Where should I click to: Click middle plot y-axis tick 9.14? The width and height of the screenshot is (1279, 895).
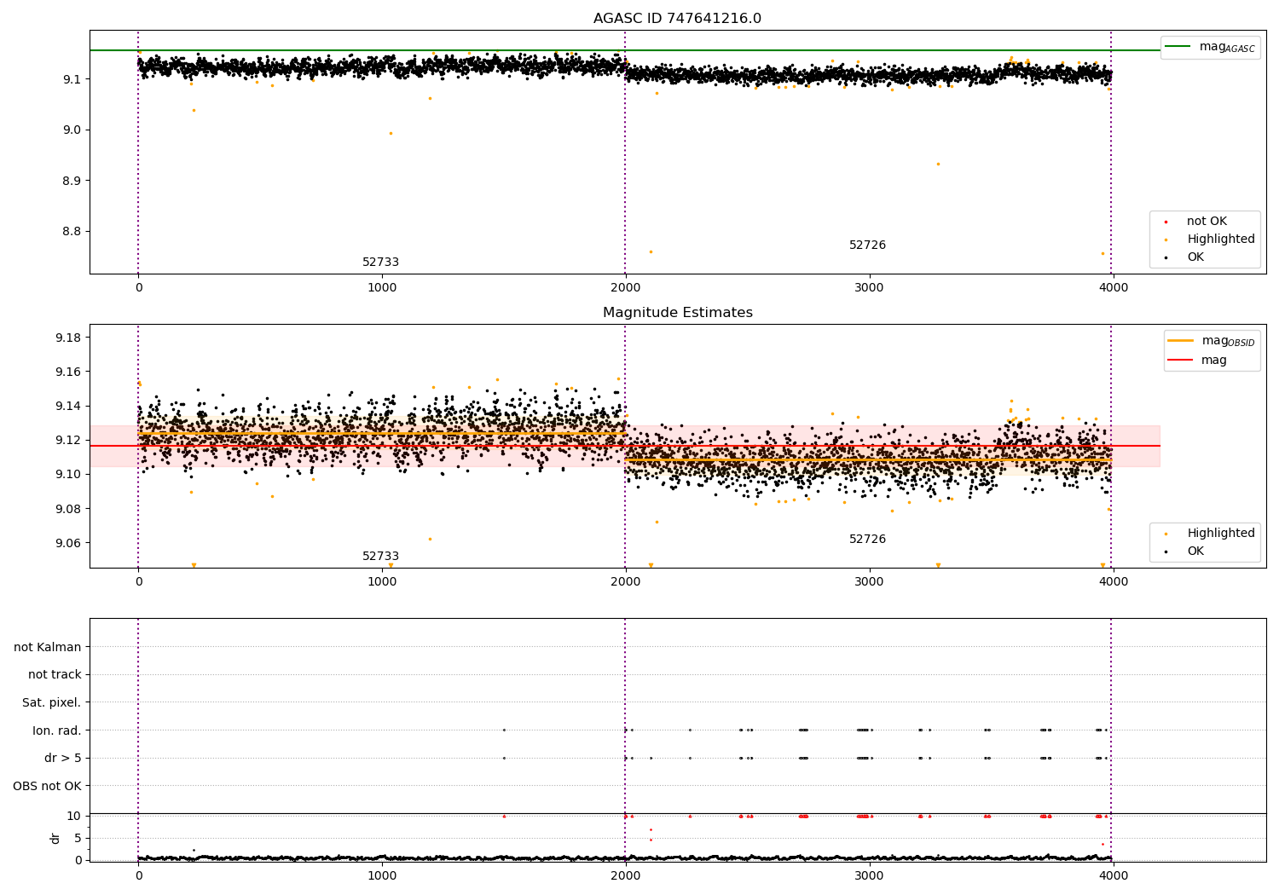click(x=68, y=406)
